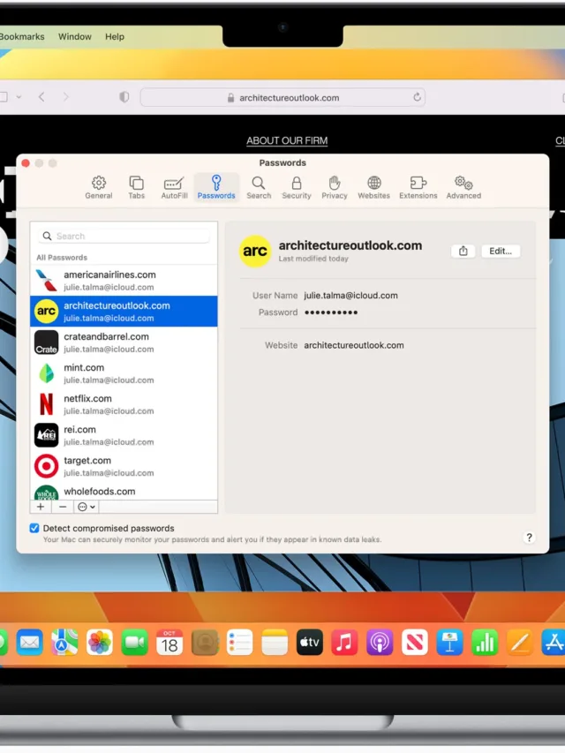Open the Help menu

click(115, 36)
